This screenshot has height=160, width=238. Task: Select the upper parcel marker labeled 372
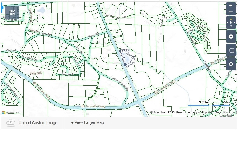point(120,51)
